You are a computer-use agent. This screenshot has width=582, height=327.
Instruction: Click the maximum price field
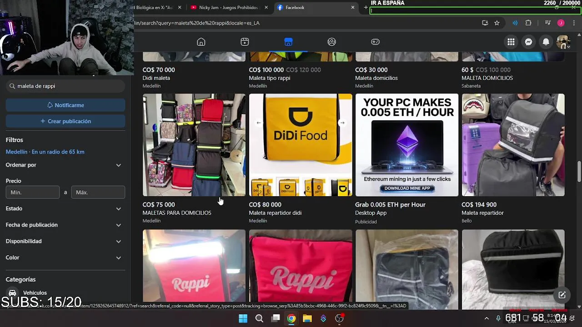(x=98, y=192)
